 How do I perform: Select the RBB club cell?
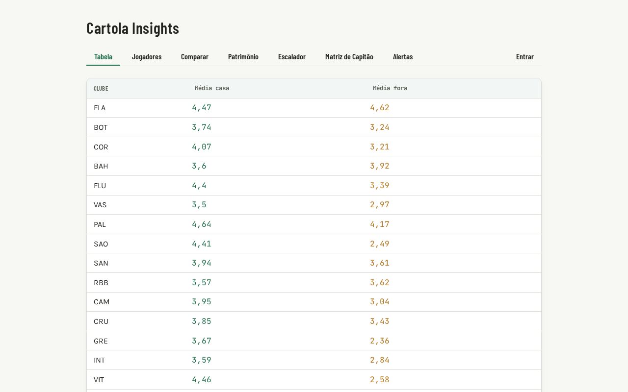click(101, 283)
